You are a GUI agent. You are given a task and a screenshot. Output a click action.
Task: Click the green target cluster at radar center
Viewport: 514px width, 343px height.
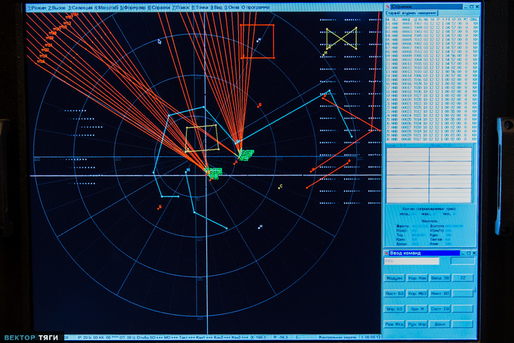pyautogui.click(x=214, y=172)
